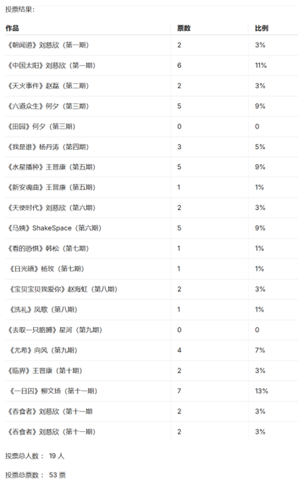Click vote count 7 for 《一日囚》
The width and height of the screenshot is (298, 482).
[179, 391]
